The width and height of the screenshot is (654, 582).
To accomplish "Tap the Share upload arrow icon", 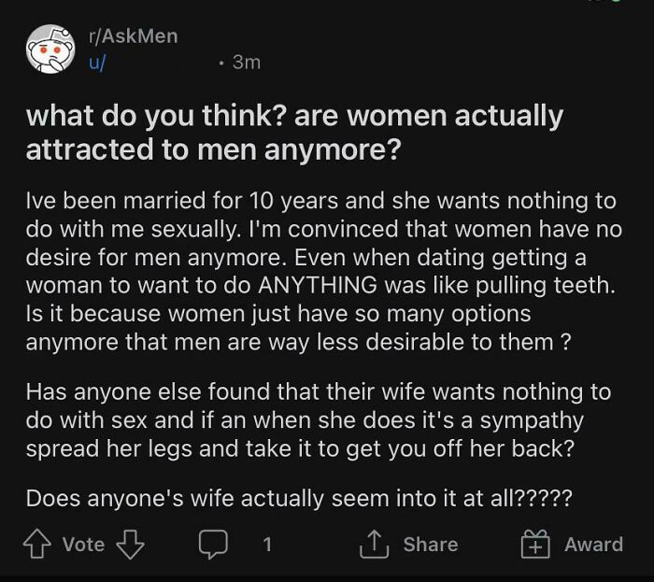I will (372, 544).
